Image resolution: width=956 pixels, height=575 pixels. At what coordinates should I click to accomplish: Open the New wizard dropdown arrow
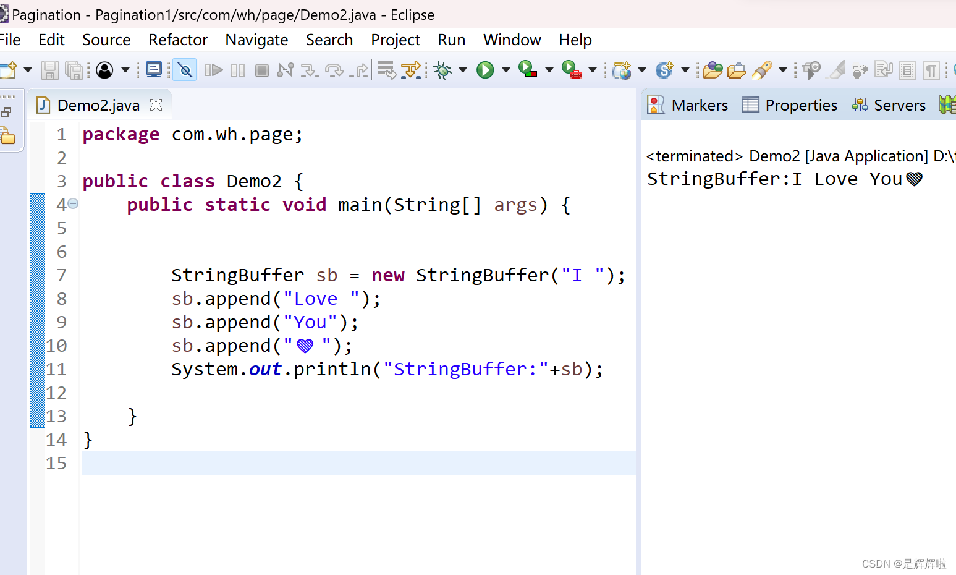click(28, 70)
